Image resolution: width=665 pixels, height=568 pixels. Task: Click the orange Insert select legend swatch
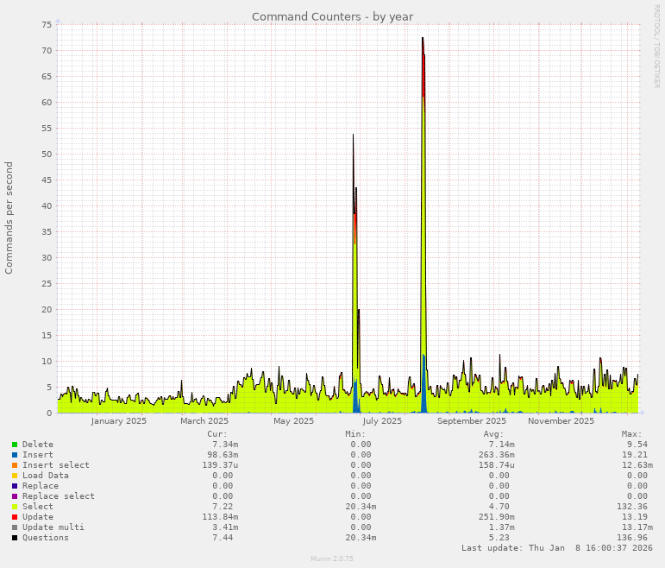point(15,465)
